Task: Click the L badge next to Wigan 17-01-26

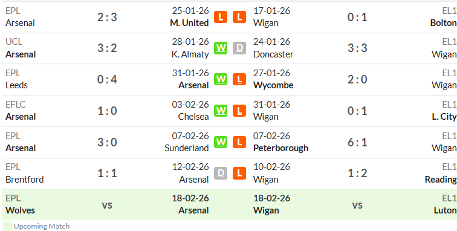Action: (x=239, y=17)
